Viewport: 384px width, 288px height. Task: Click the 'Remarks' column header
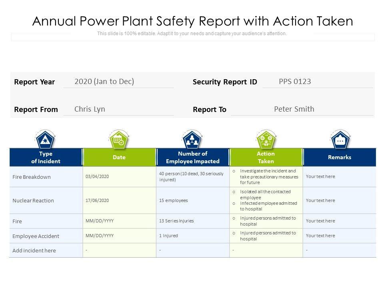click(340, 158)
